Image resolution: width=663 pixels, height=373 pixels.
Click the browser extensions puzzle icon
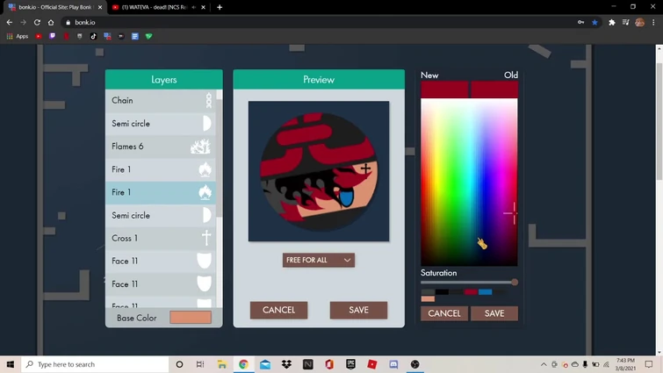pyautogui.click(x=611, y=23)
